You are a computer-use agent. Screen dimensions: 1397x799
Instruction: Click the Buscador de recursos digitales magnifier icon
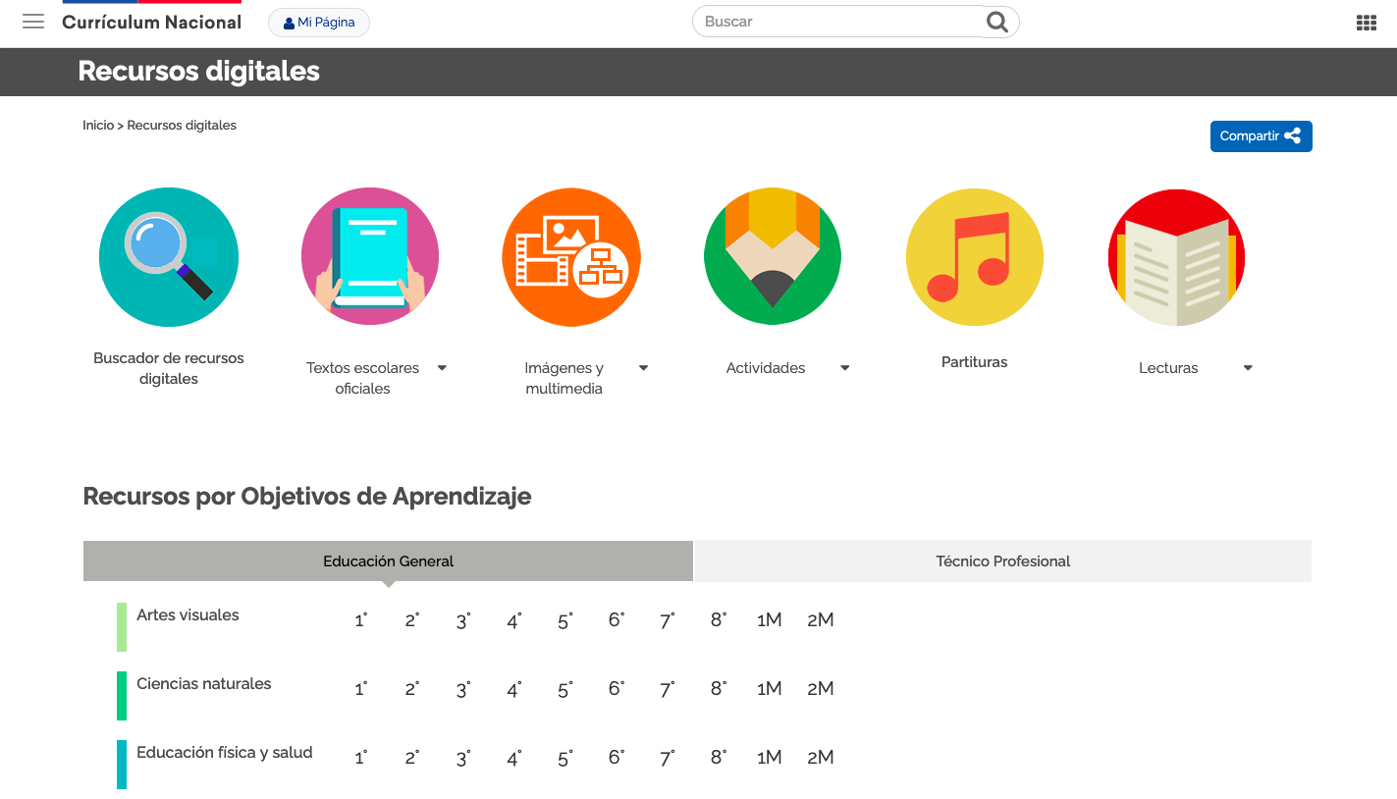click(x=169, y=257)
